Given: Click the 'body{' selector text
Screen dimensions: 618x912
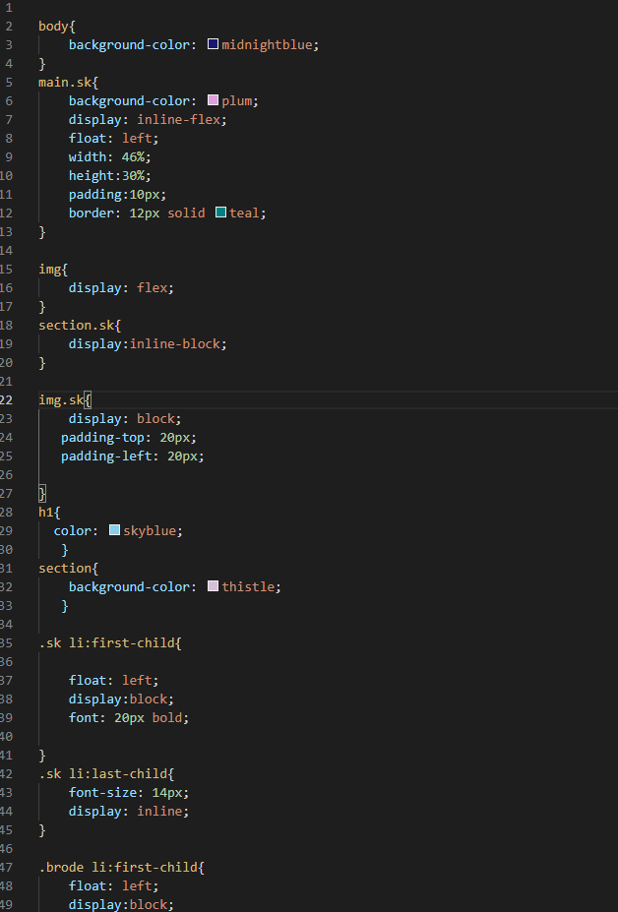Looking at the screenshot, I should tap(57, 27).
